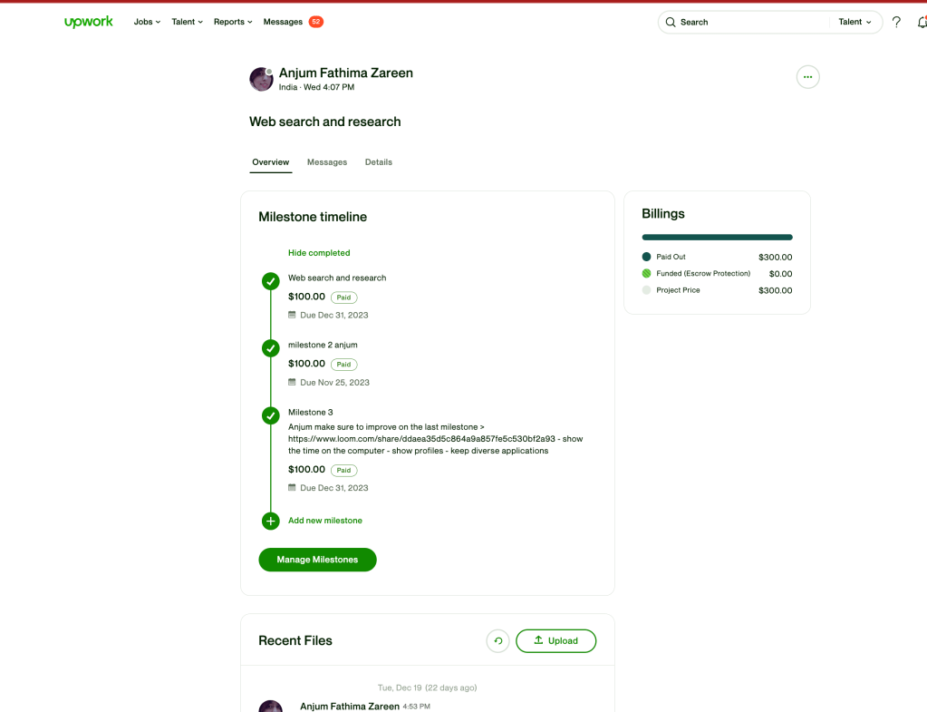Click the plus icon to add milestone
The width and height of the screenshot is (927, 712).
click(x=271, y=521)
